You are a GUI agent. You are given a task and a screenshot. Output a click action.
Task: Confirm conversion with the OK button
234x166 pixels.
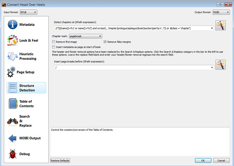pyautogui.click(x=203, y=161)
